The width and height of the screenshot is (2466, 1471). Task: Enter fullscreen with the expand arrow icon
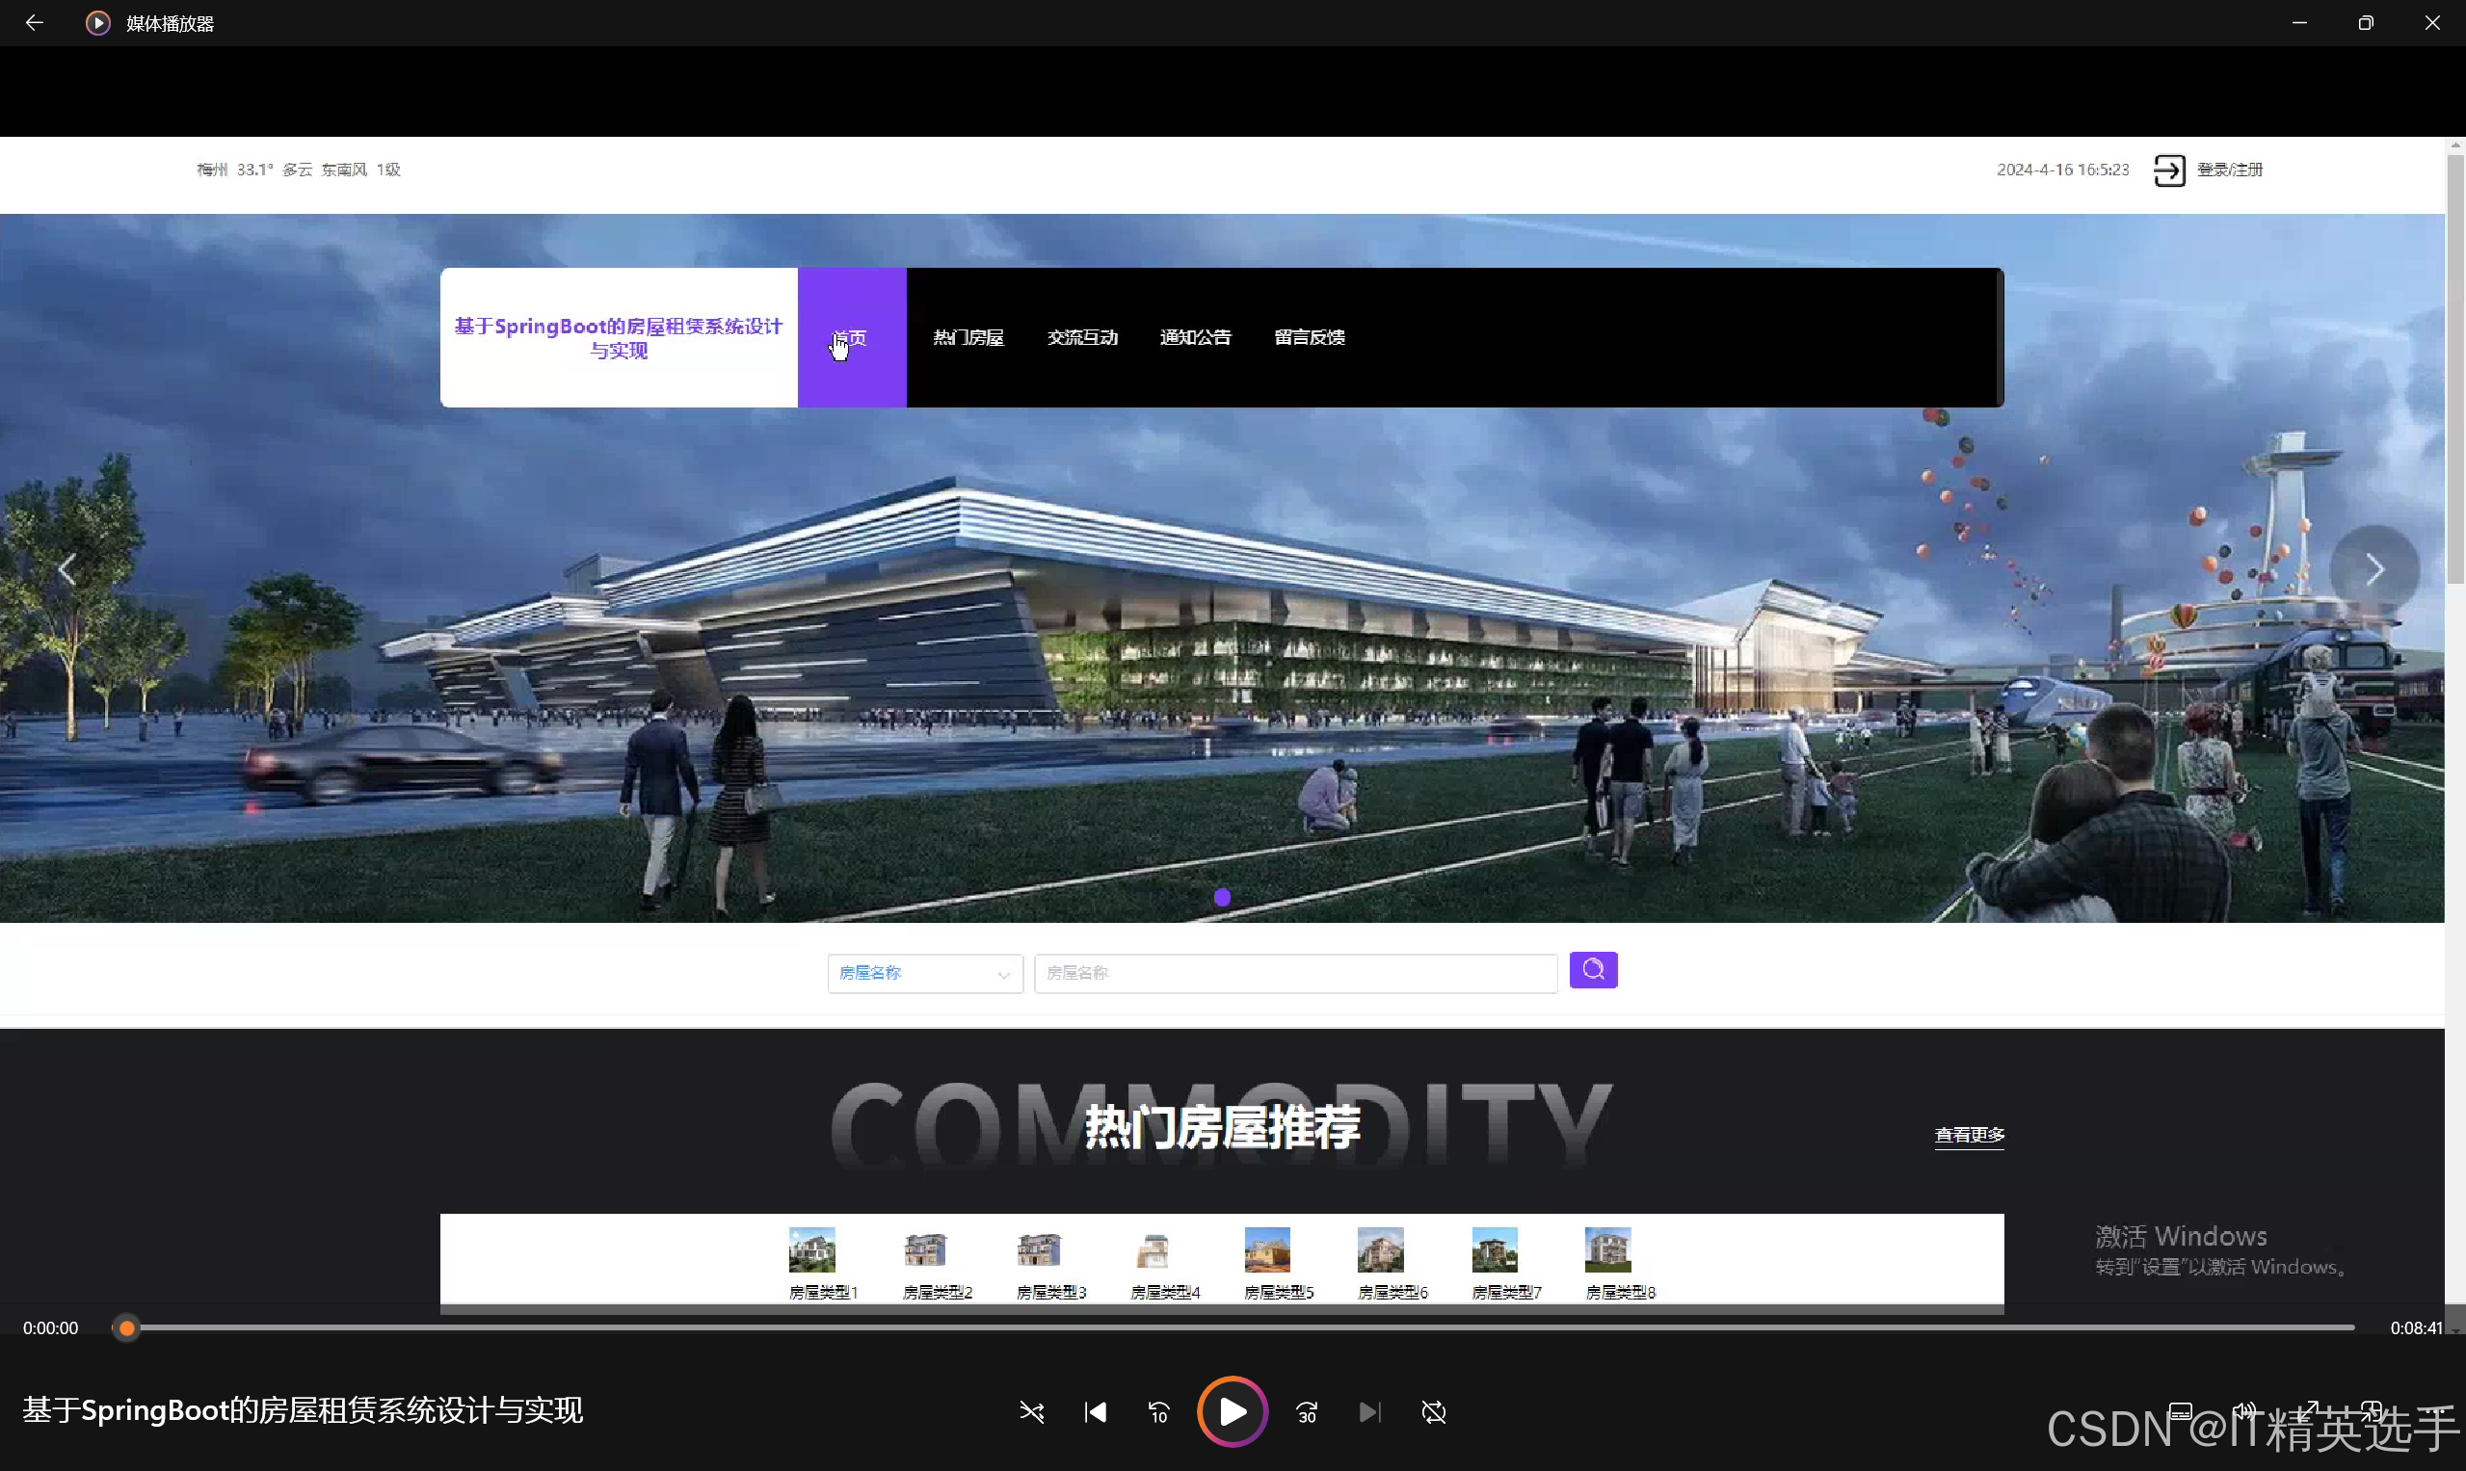(2309, 1409)
